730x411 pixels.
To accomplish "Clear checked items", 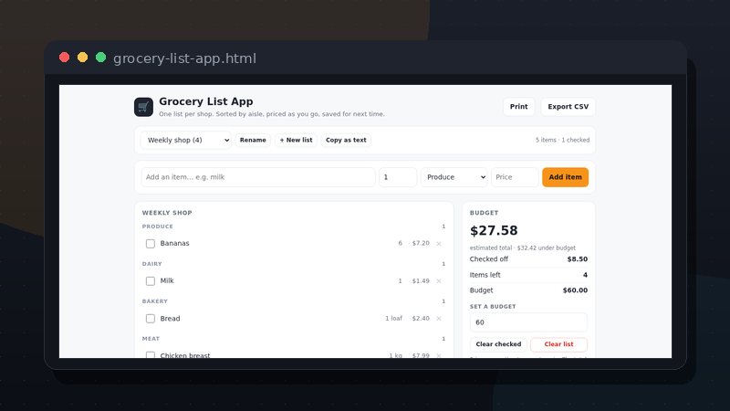I will tap(498, 344).
